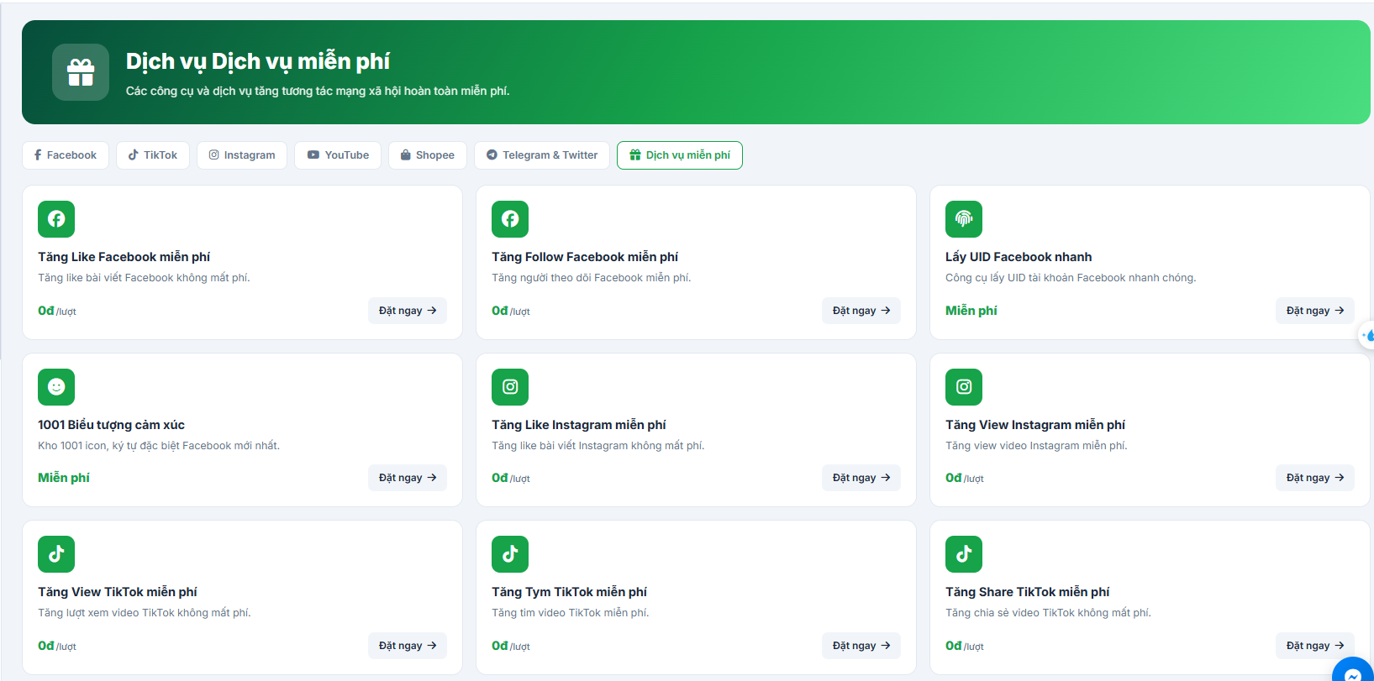Screen dimensions: 1374x681
Task: Click Đặt ngay for Tăng Like Facebook miễn phí
Action: [408, 311]
